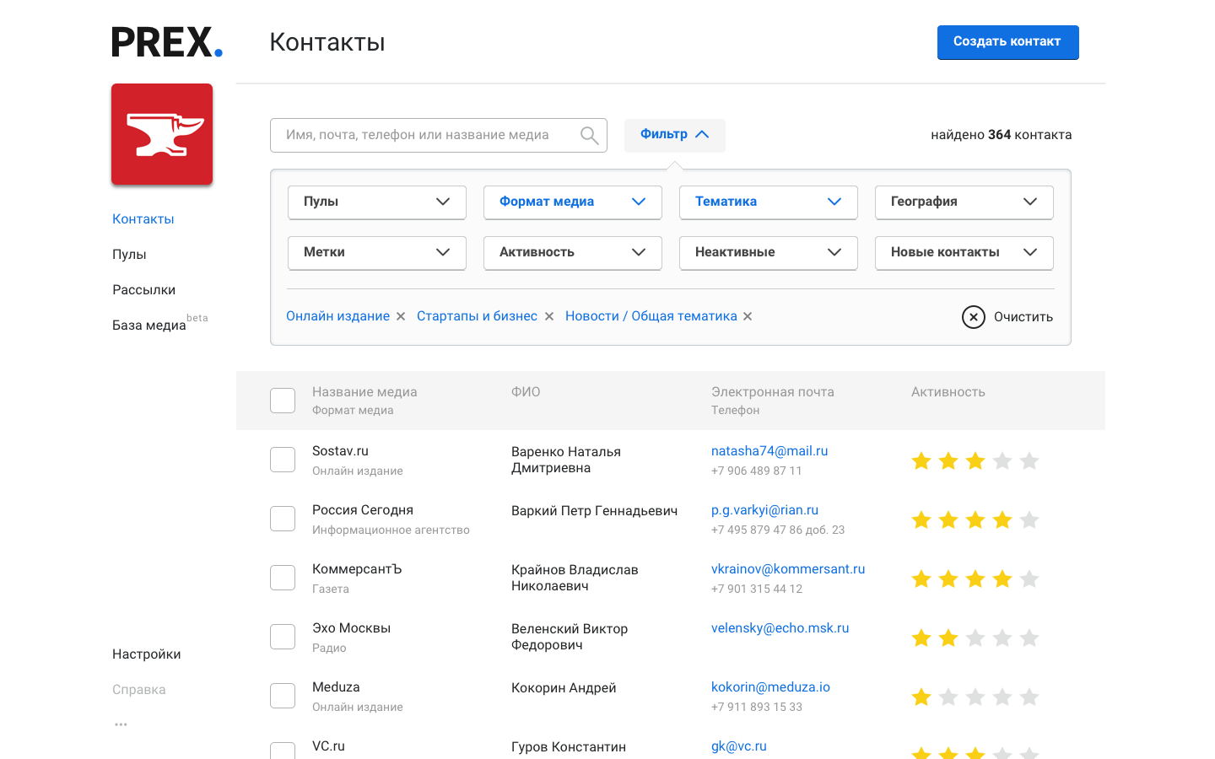1215x759 pixels.
Task: Click Очистить to reset filters
Action: [1023, 317]
